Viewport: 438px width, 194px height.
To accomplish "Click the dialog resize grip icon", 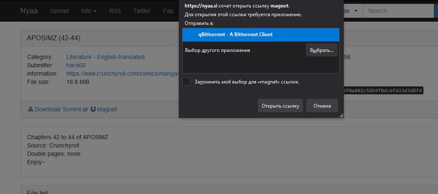I will (x=341, y=115).
